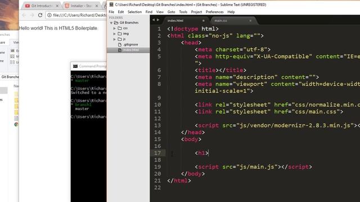Click the Git Branches open-folder icon
This screenshot has height=202, width=360.
pyautogui.click(x=116, y=22)
